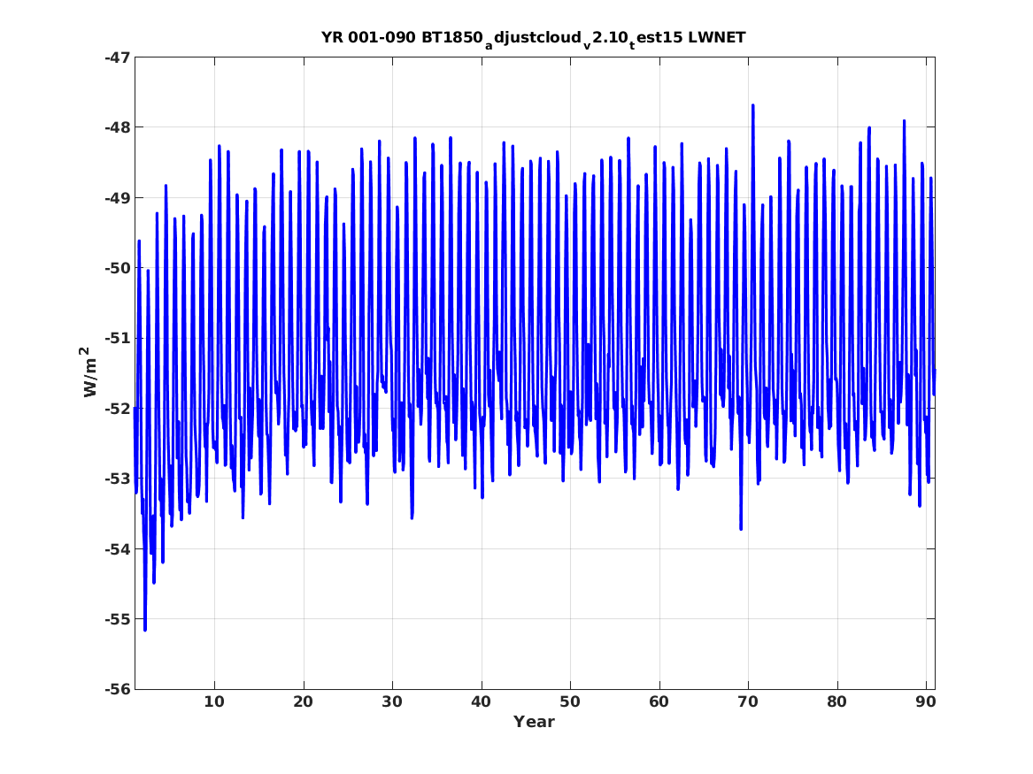Click y-axis tick label -51
The image size is (1033, 774).
coord(117,338)
